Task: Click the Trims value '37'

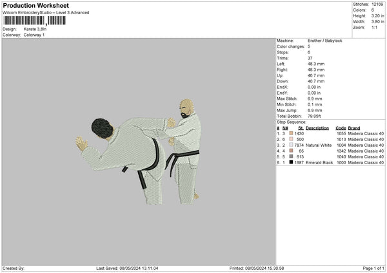Action: tap(310, 58)
